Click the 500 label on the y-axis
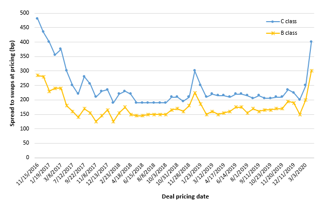This screenshot has width=326, height=202. [x=23, y=13]
